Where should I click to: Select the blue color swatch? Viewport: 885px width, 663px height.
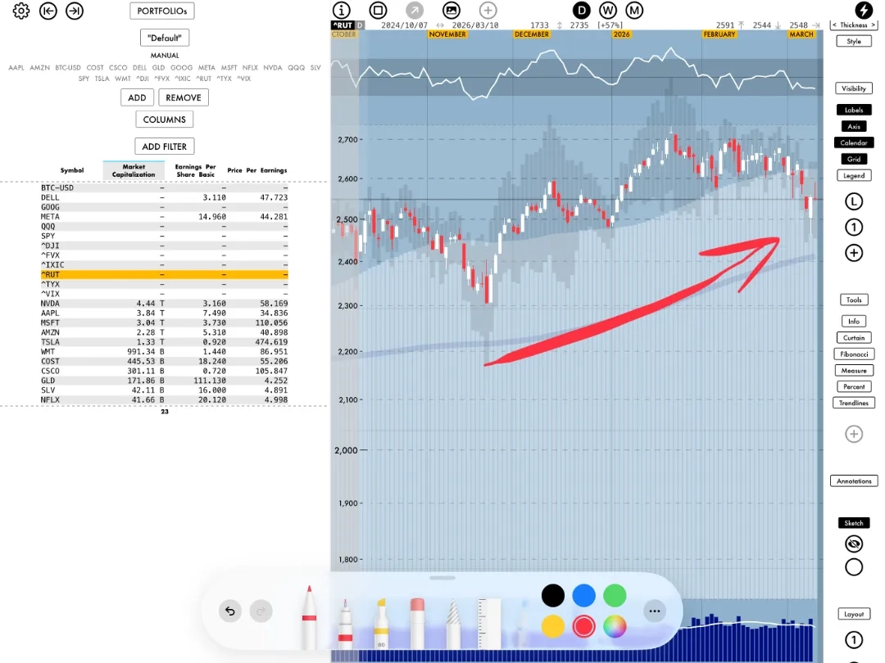pyautogui.click(x=583, y=595)
